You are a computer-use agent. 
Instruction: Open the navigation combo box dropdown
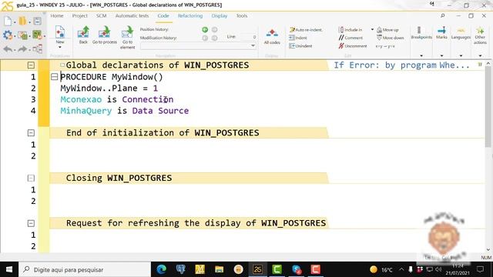(x=253, y=46)
